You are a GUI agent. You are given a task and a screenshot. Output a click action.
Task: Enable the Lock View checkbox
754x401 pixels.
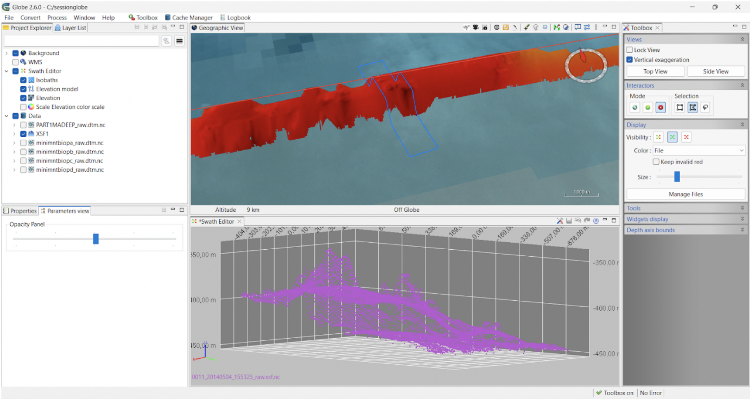click(630, 50)
